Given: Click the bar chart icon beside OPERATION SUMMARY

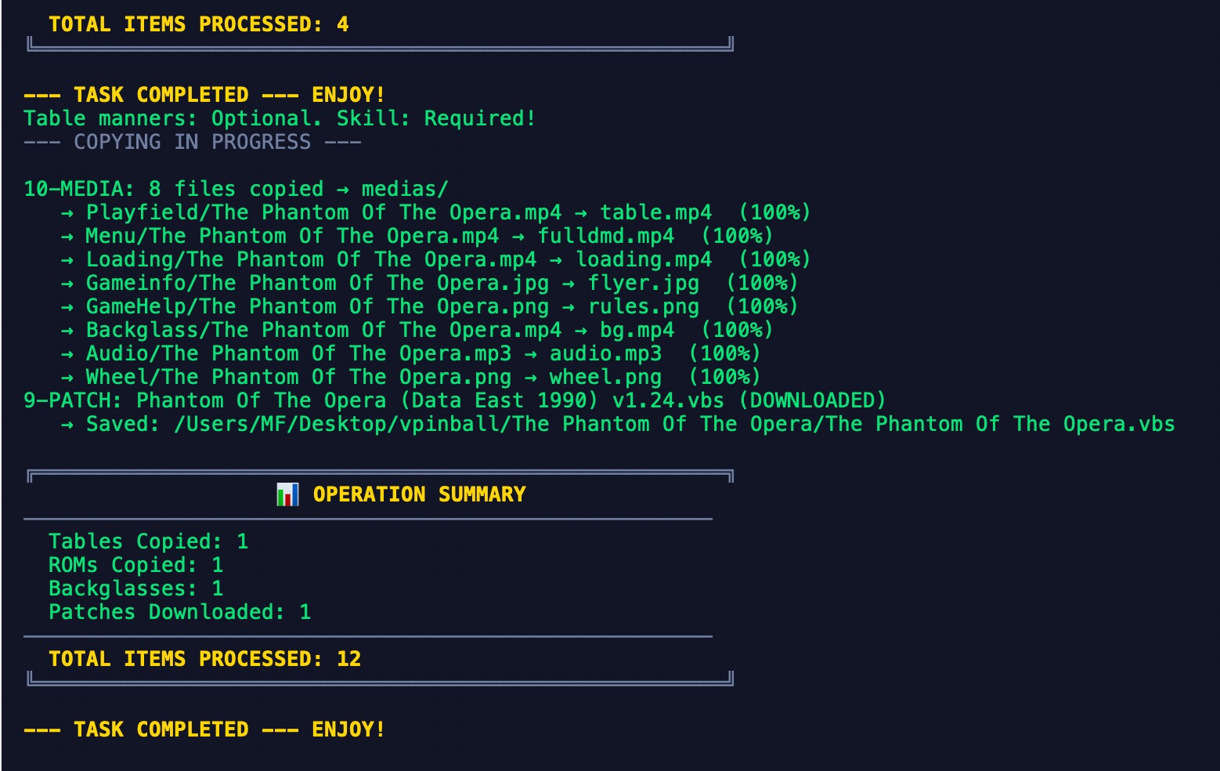Looking at the screenshot, I should click(287, 494).
